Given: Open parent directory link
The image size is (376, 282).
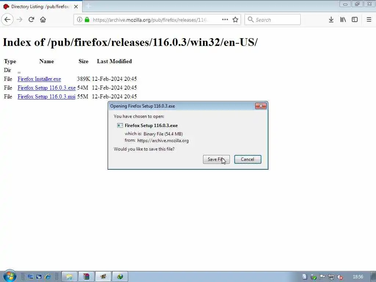Looking at the screenshot, I should (x=19, y=70).
